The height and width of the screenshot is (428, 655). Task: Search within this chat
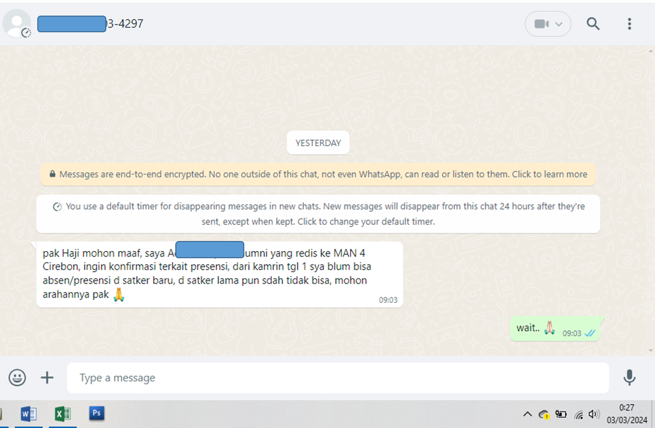[593, 24]
